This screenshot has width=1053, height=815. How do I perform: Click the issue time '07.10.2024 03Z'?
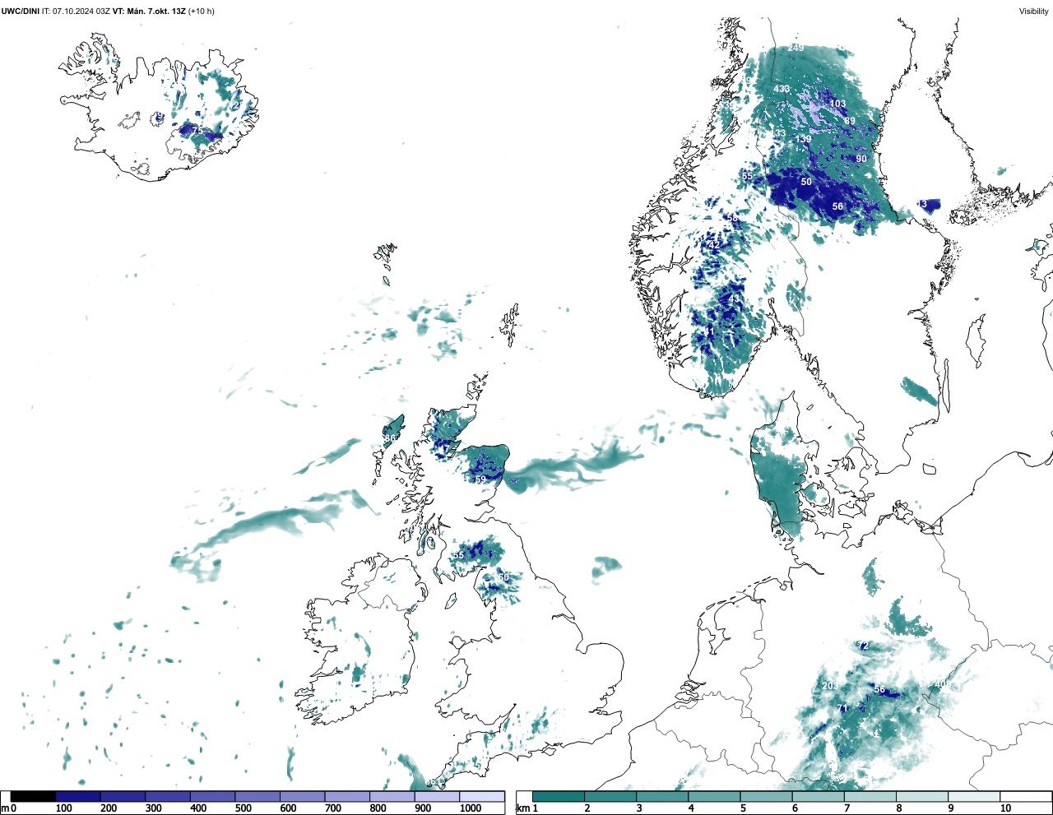point(81,12)
